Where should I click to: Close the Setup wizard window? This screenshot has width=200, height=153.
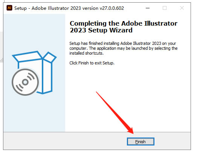182,8
